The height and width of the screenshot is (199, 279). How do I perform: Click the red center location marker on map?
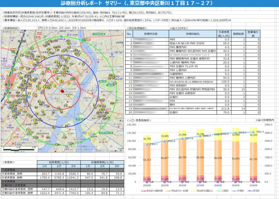click(x=62, y=91)
